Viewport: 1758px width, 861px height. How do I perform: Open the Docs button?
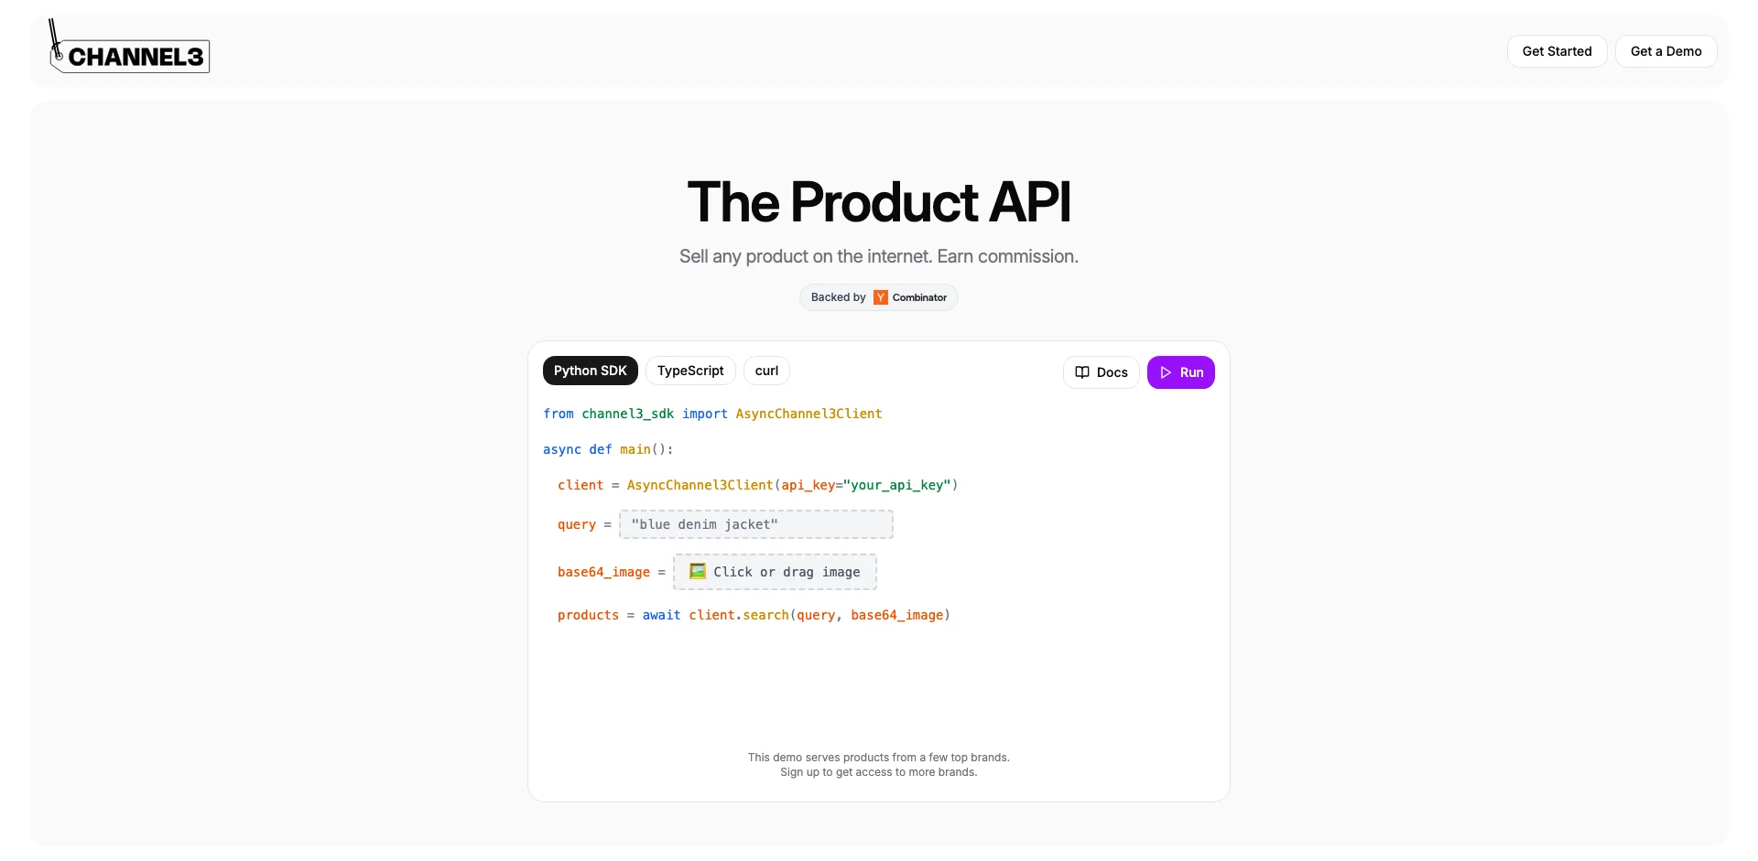(1101, 372)
